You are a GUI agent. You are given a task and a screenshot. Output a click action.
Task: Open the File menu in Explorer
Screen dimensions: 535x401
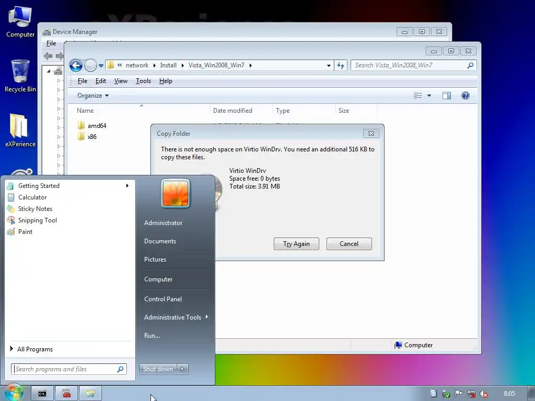[82, 81]
